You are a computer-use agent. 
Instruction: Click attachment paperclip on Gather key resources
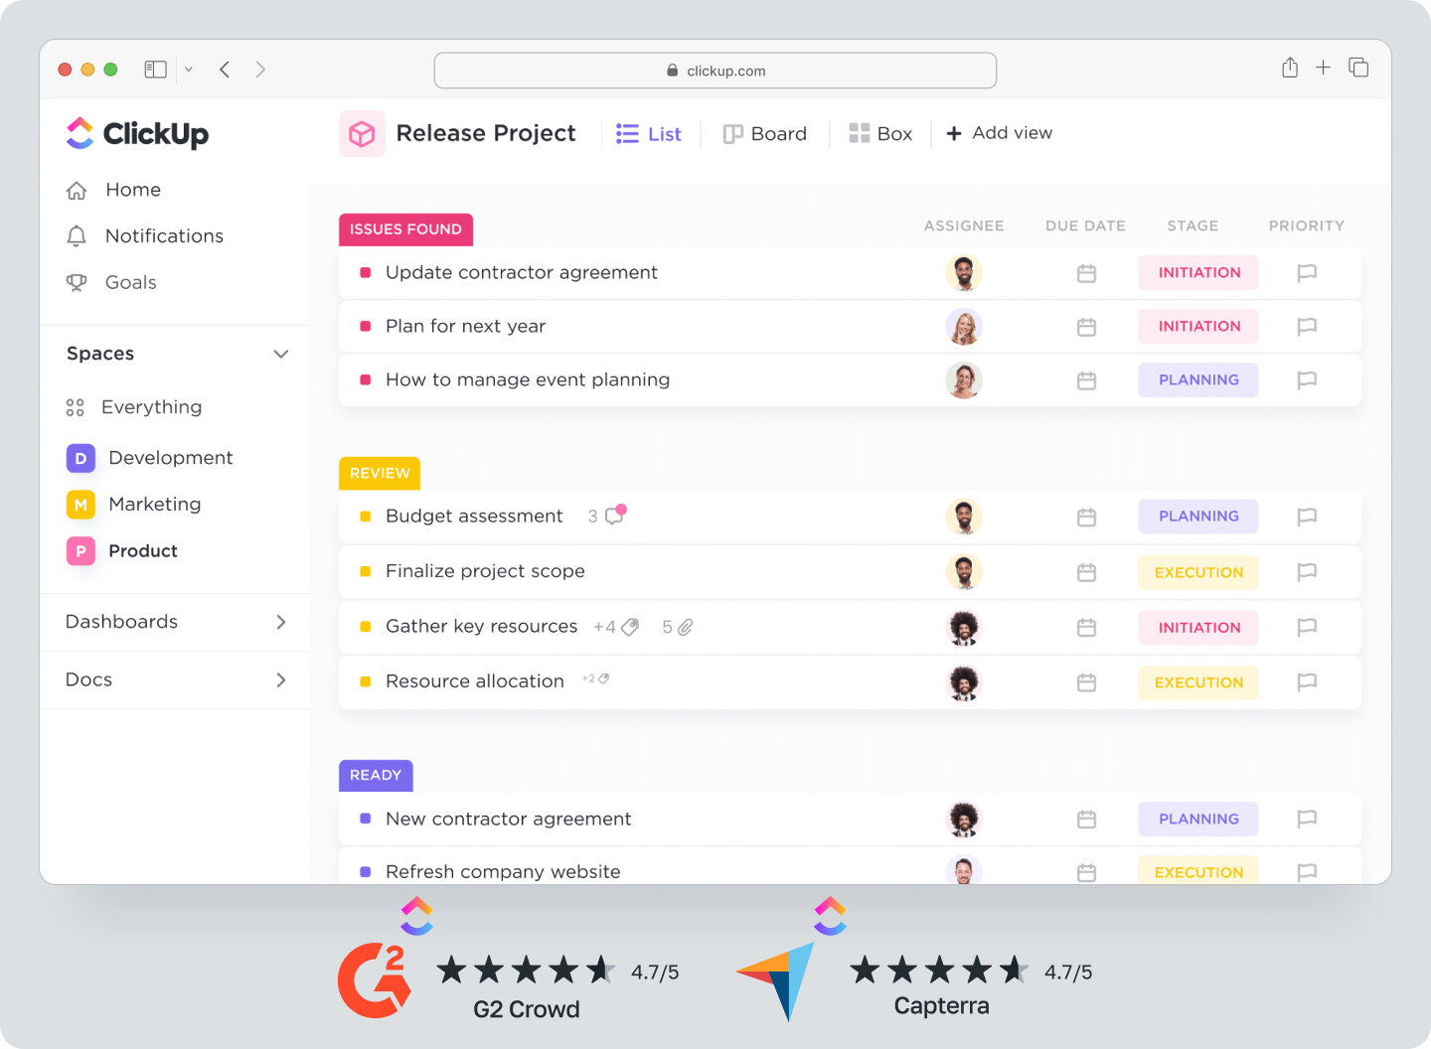tap(686, 627)
